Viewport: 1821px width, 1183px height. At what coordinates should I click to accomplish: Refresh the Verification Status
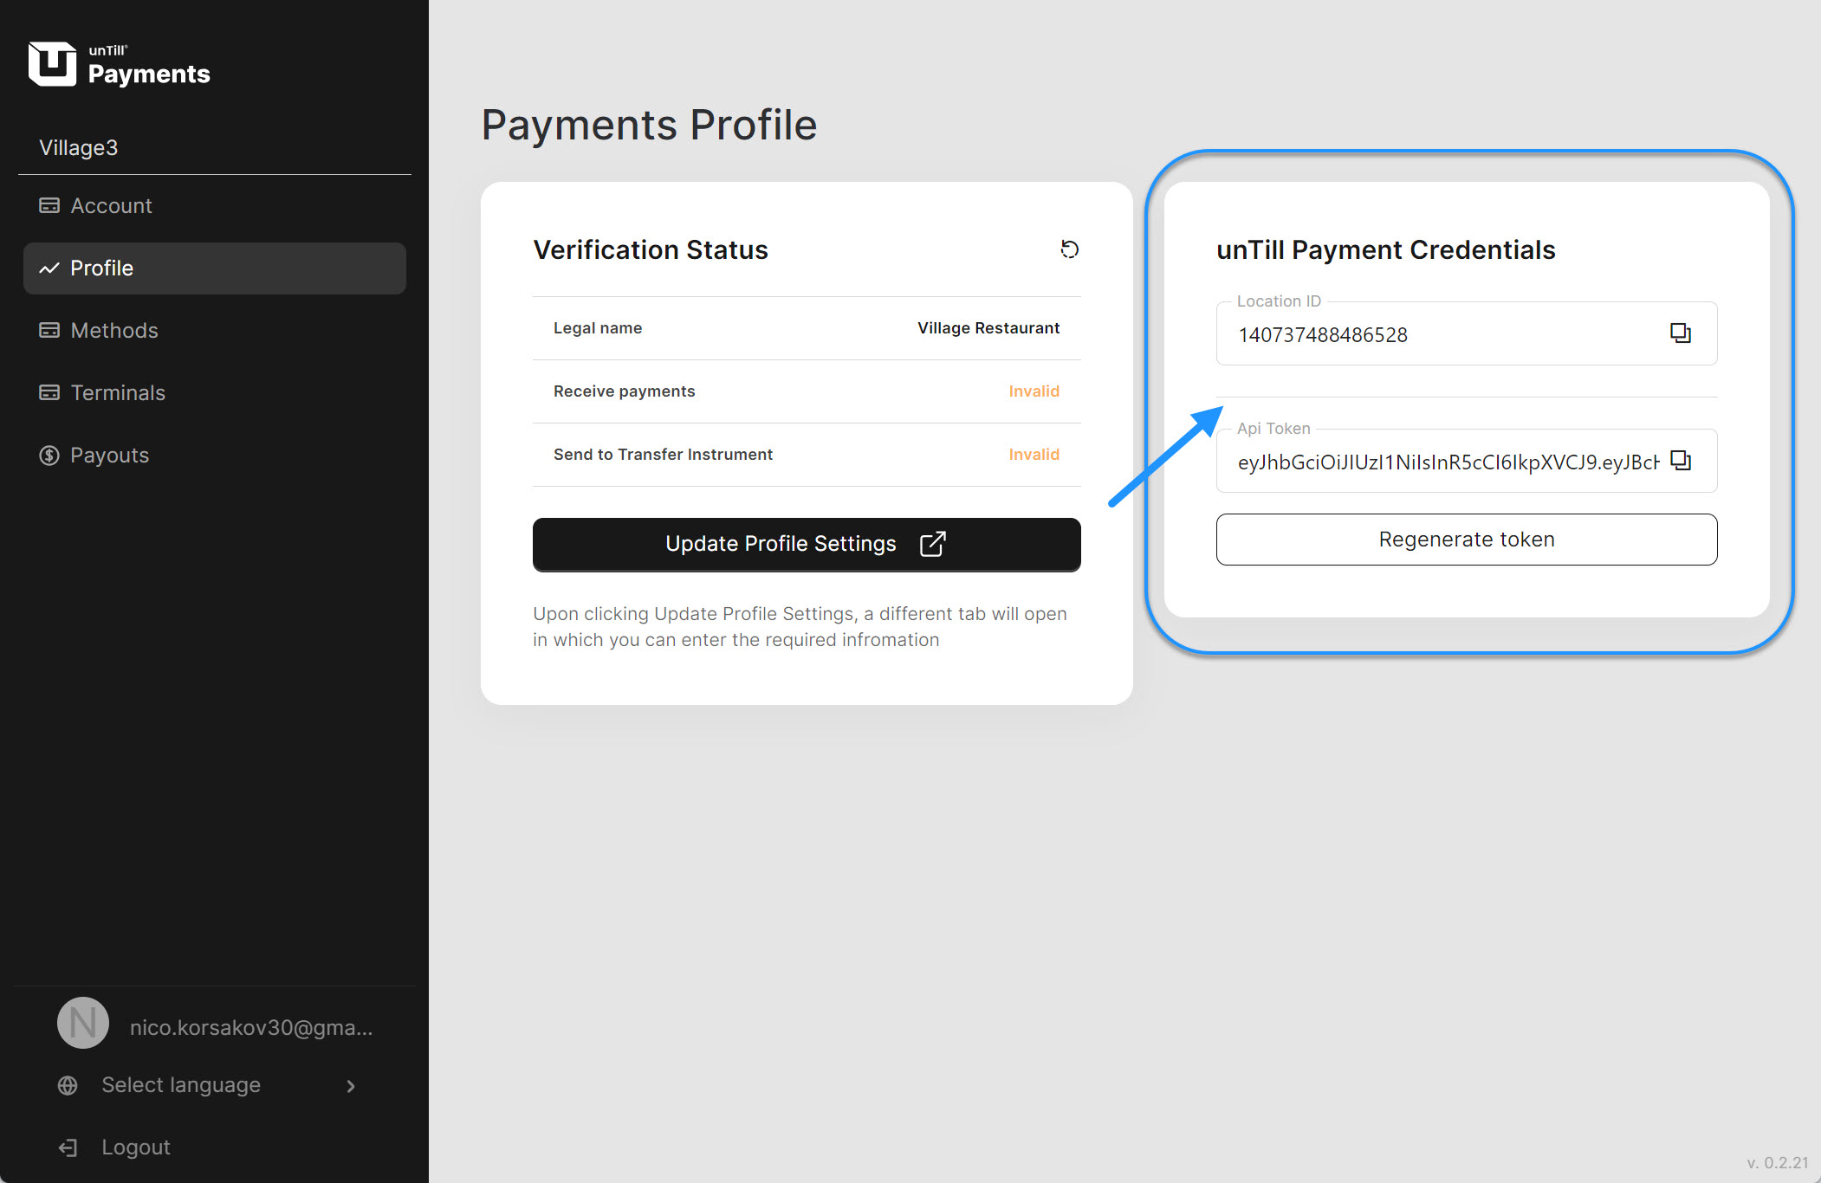pyautogui.click(x=1070, y=249)
